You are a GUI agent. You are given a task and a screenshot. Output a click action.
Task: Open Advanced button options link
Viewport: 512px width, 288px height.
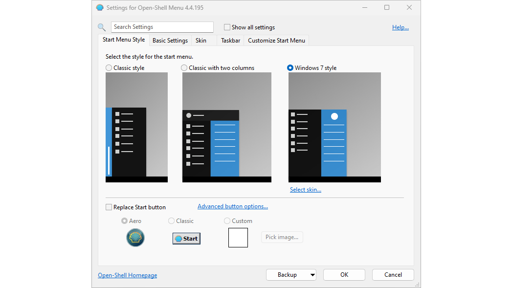233,206
